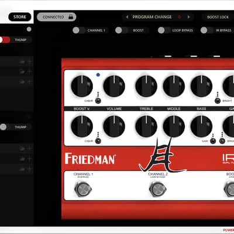This screenshot has width=234, height=234.
Task: Click the upper-row VOLUME knob
Action: pyautogui.click(x=114, y=86)
